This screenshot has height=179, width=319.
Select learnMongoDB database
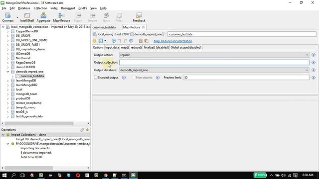coord(26,81)
